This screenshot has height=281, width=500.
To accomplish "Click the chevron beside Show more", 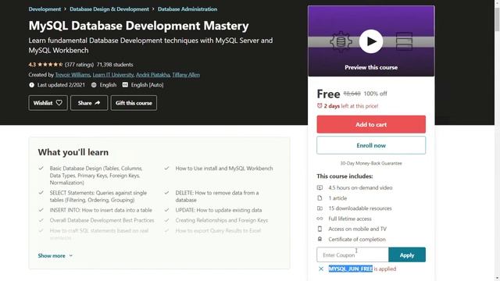I will (x=71, y=256).
